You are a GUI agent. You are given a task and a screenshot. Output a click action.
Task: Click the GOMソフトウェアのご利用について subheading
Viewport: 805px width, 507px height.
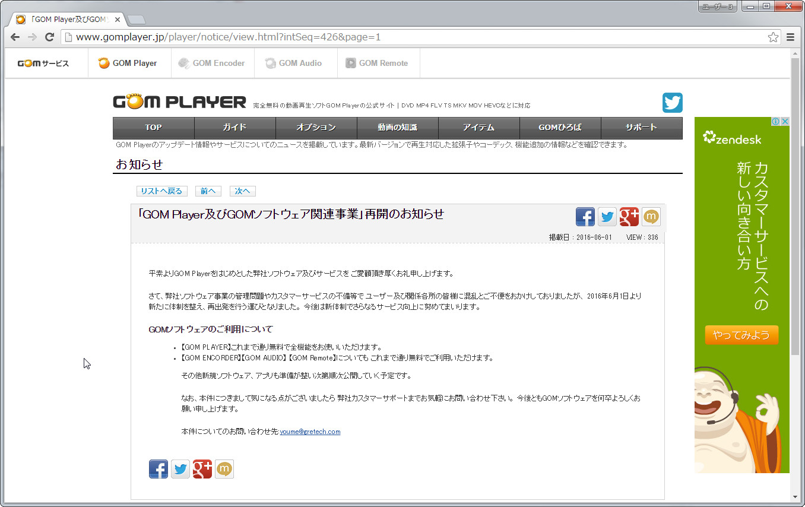[211, 329]
